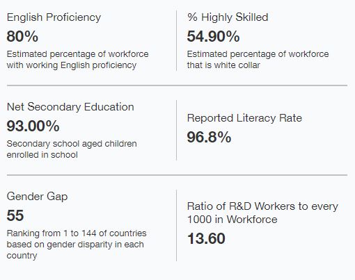Image resolution: width=355 pixels, height=280 pixels.
Task: Select the 93.00% secondary education value
Action: [x=33, y=126]
